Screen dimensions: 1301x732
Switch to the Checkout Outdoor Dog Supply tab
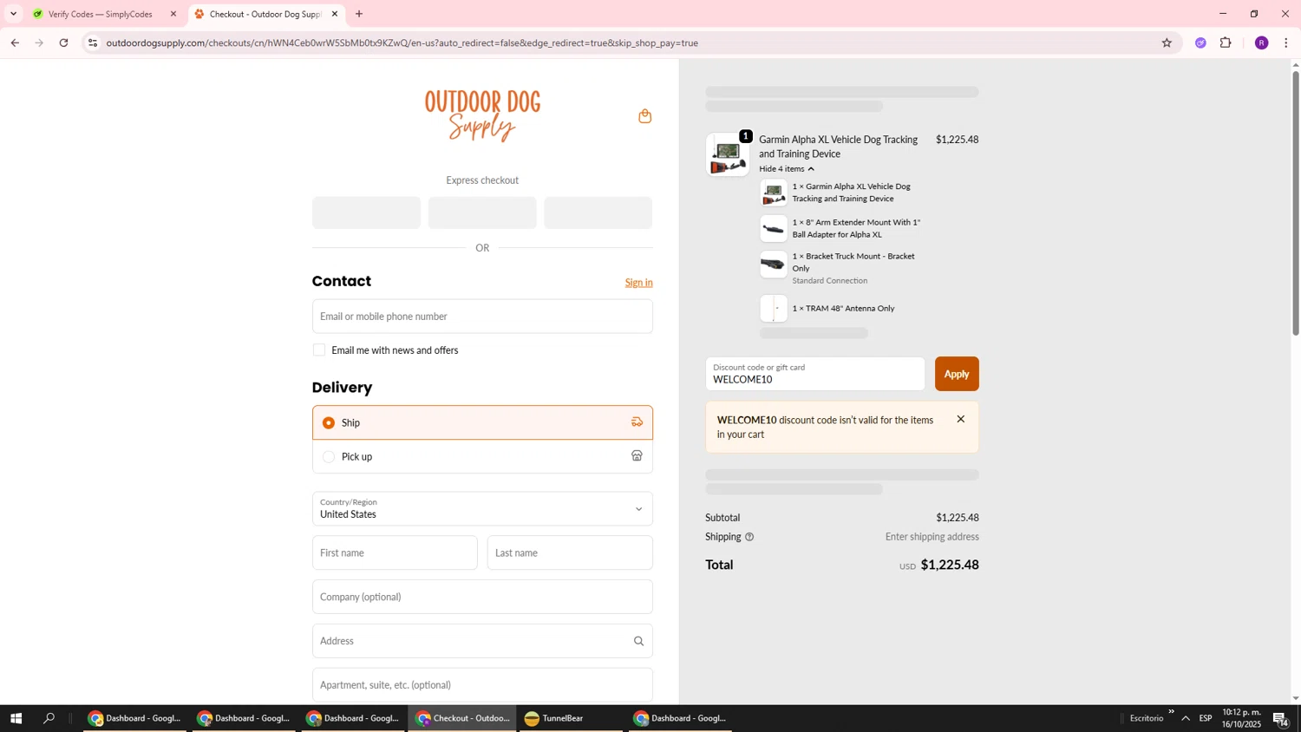pyautogui.click(x=265, y=14)
